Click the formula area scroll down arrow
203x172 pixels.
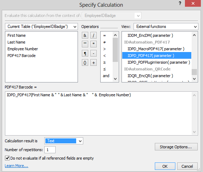point(194,132)
